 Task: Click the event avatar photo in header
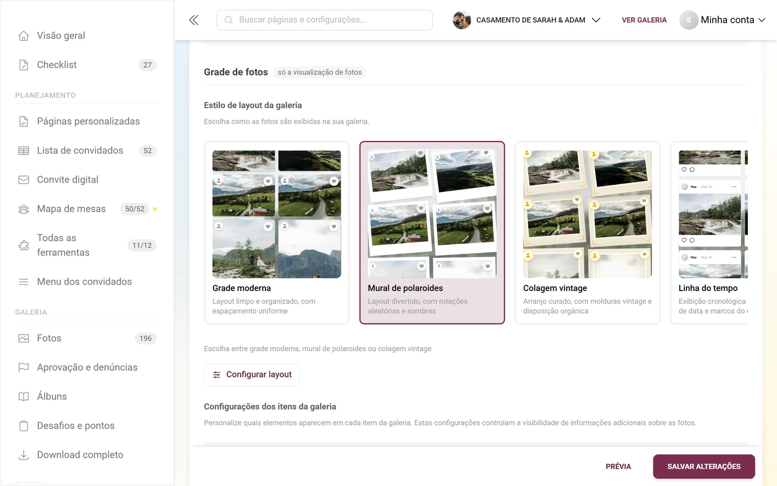coord(462,20)
